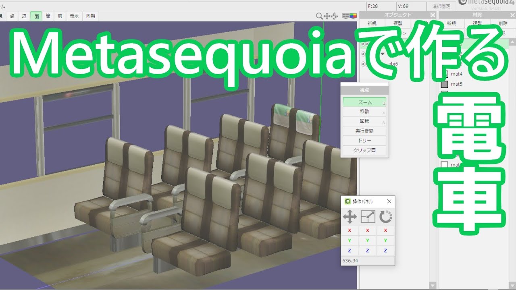The image size is (516, 290).
Task: Select the move arrows handle in 操作パネル
Action: tap(350, 217)
